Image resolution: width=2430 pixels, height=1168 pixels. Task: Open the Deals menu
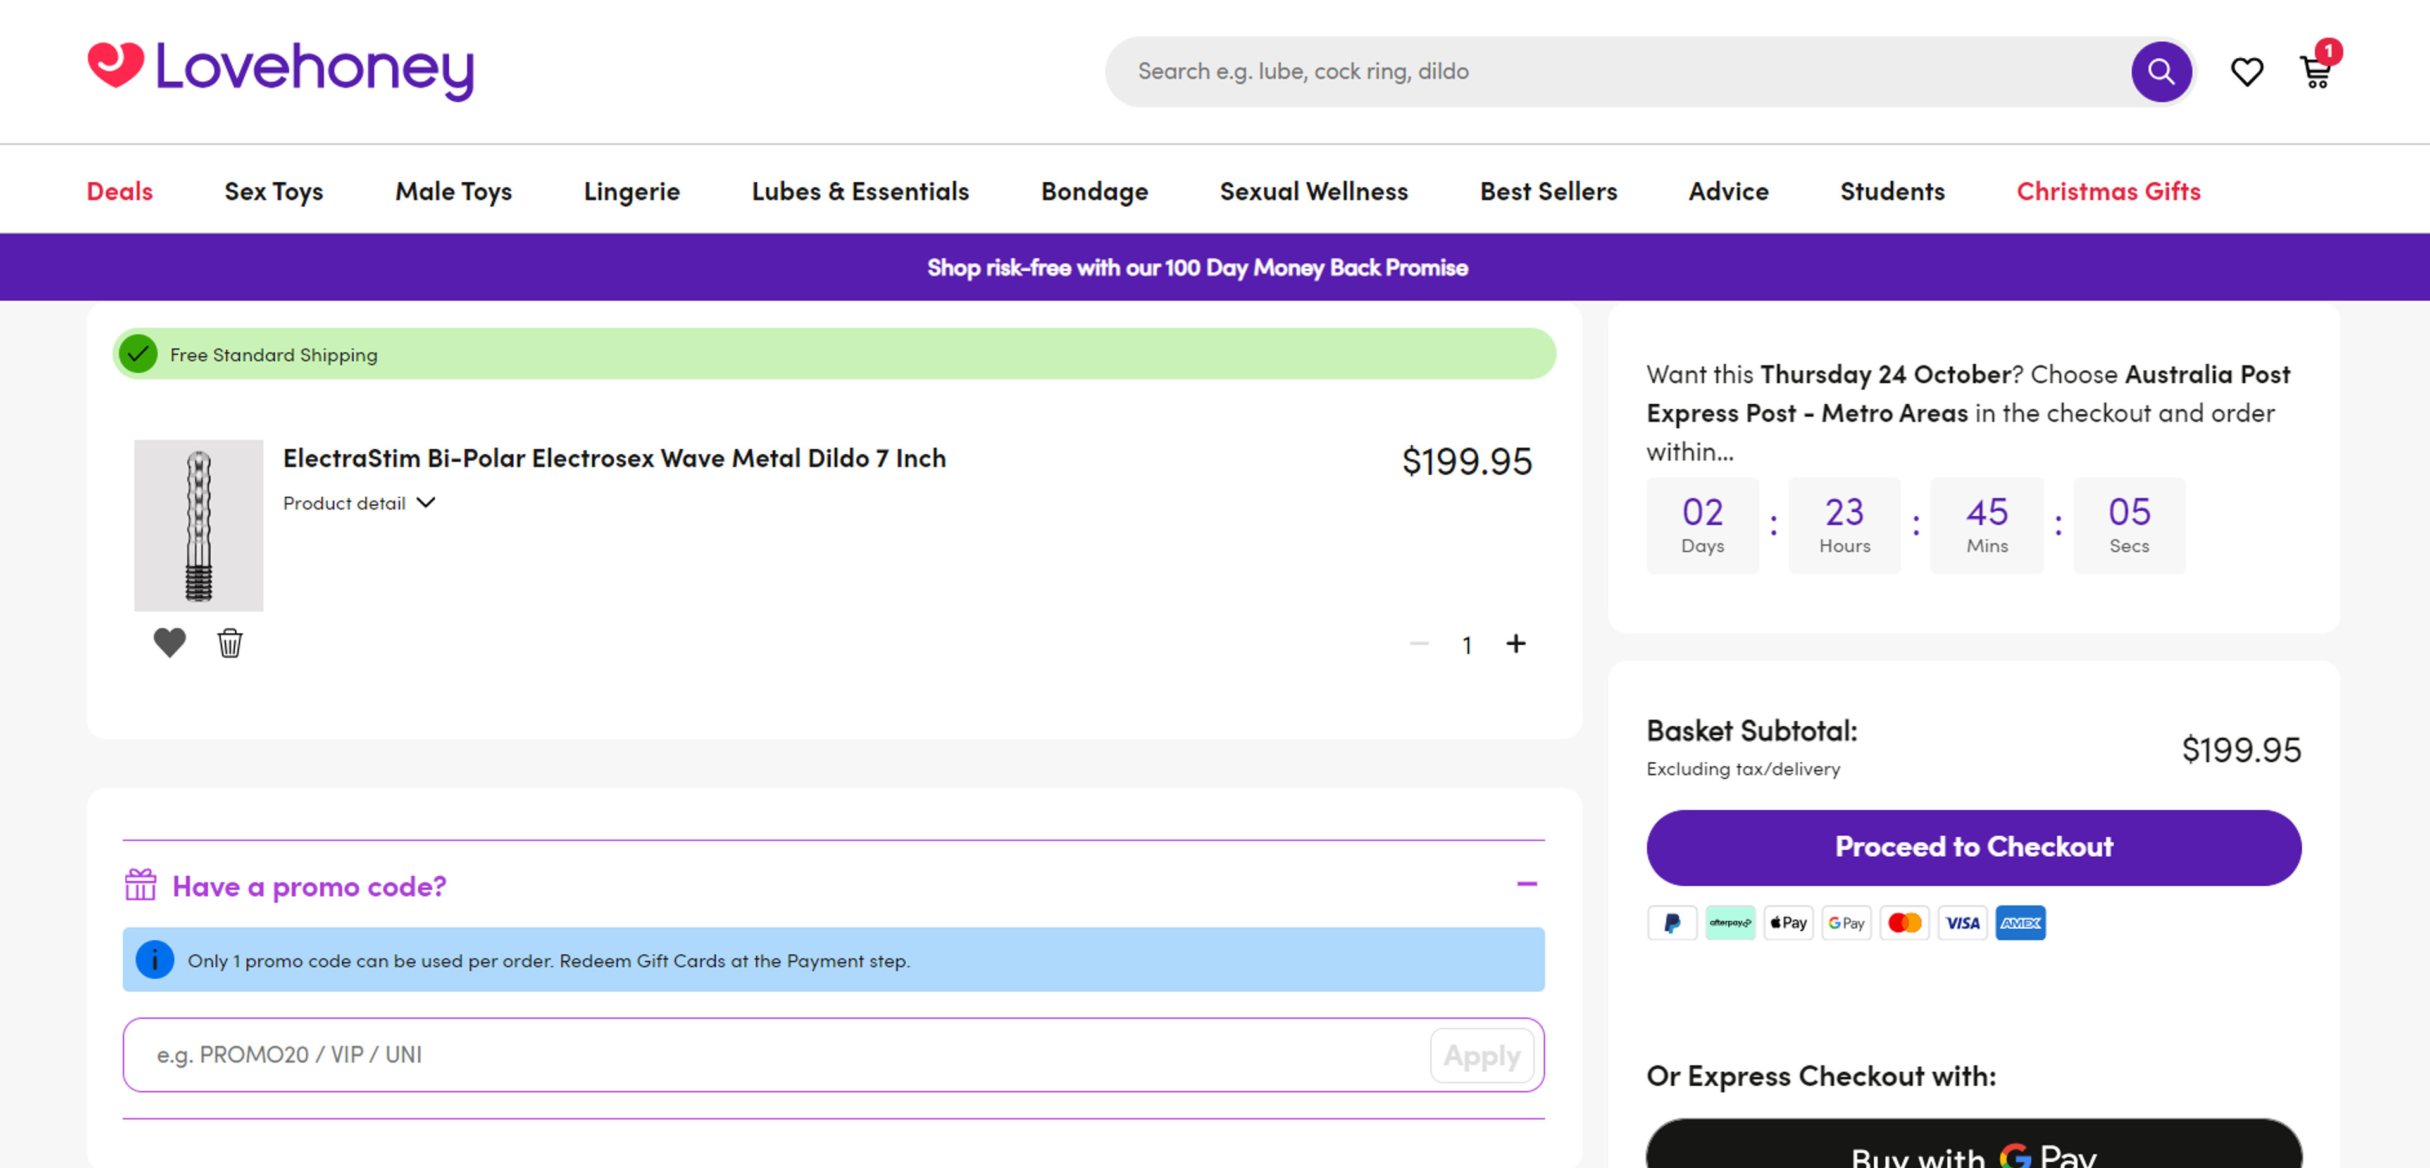(120, 192)
